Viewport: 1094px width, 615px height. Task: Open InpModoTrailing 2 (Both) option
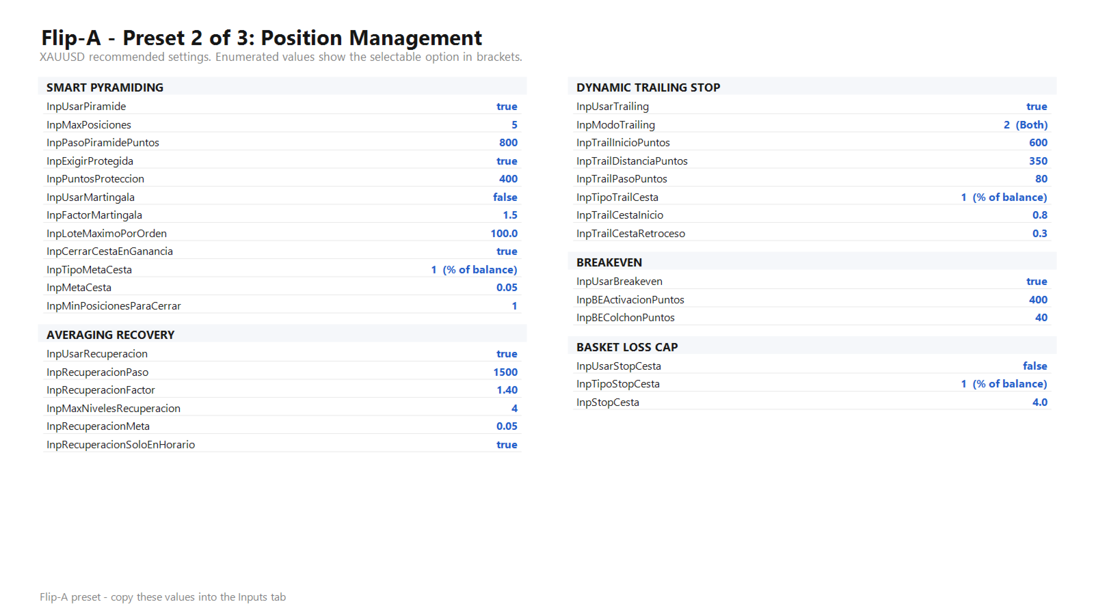click(x=1026, y=125)
